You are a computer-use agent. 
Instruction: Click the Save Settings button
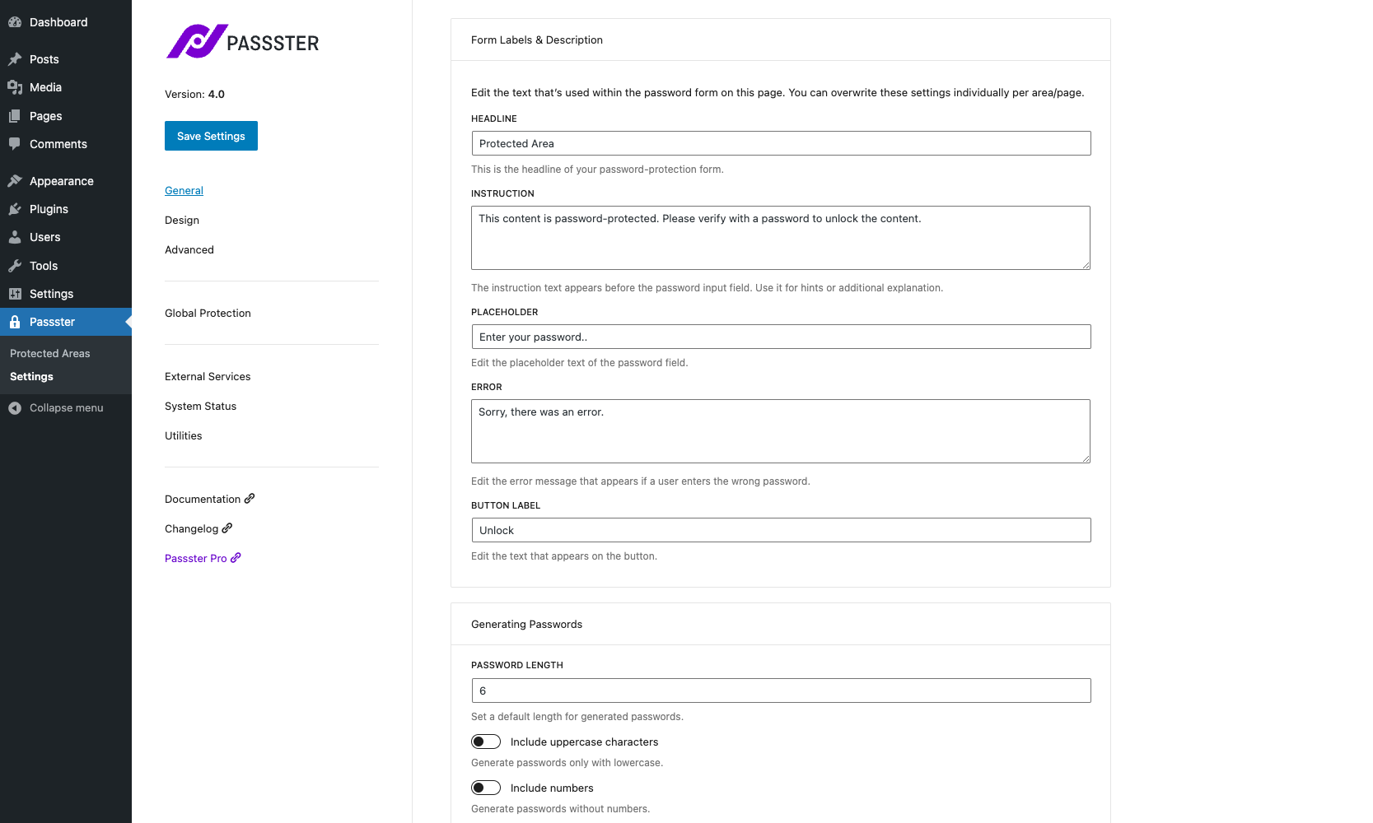click(211, 136)
